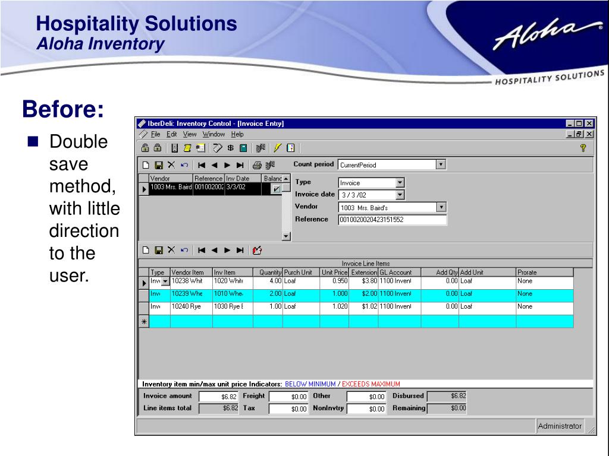Open the Help menu
Viewport: 609px width, 456px height.
[x=237, y=134]
